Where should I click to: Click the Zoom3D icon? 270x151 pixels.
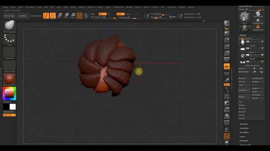click(227, 109)
